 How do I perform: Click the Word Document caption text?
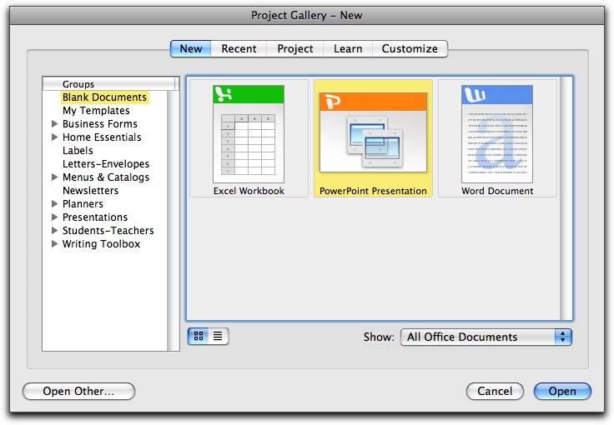coord(497,191)
